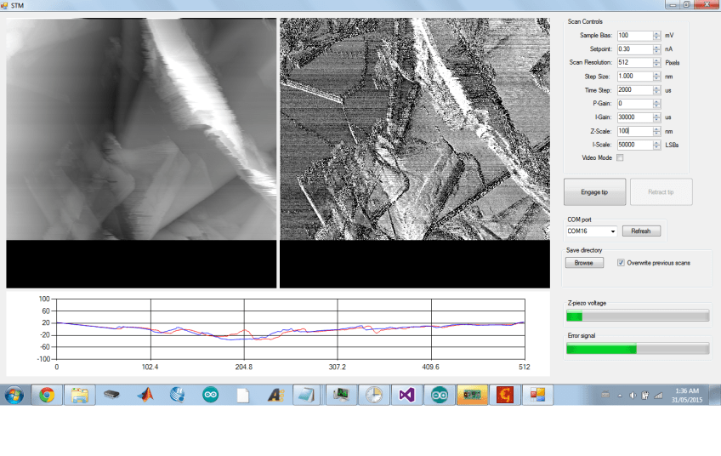The image size is (721, 456).
Task: Uncheck Overwrite previous scans
Action: (622, 263)
